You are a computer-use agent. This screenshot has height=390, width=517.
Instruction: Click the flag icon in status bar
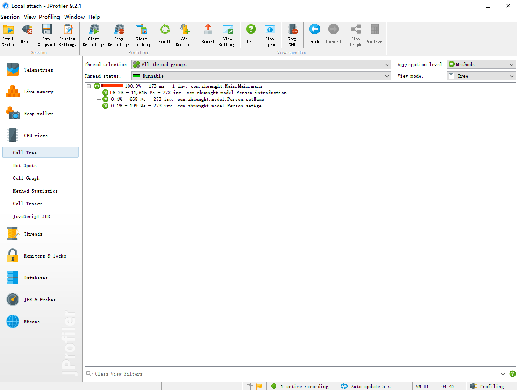259,386
